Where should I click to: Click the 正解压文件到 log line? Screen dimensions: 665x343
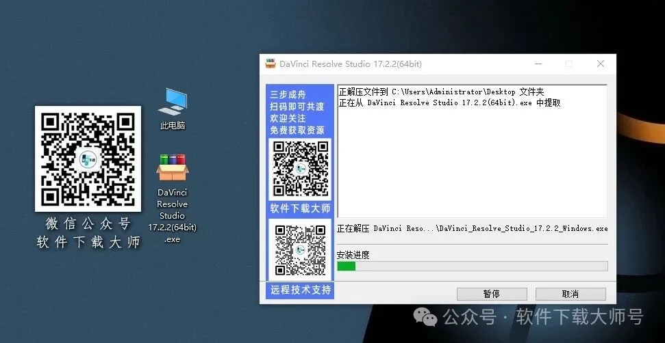tap(441, 92)
